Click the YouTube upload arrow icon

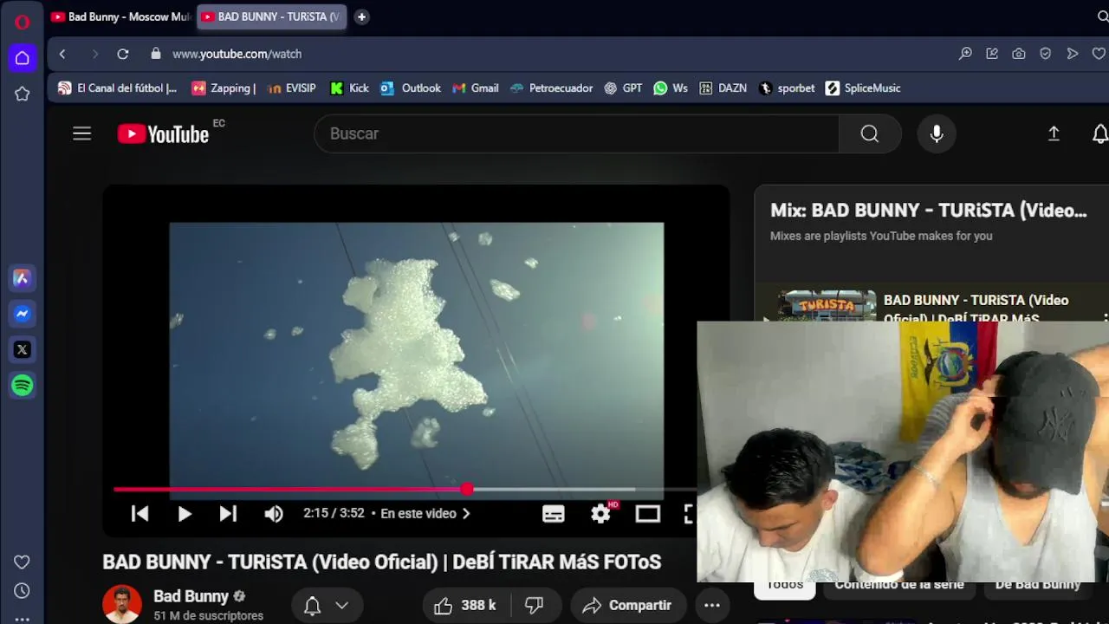[1054, 133]
